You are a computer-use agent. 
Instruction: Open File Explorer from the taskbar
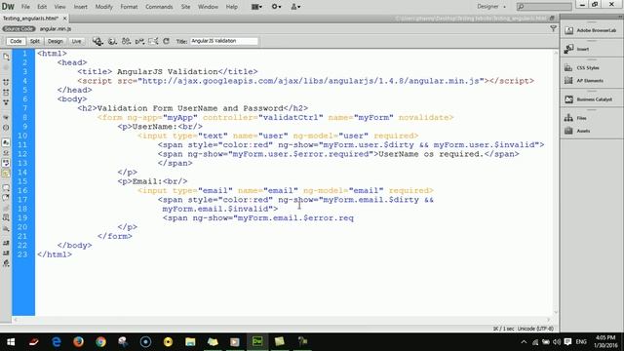pos(190,342)
